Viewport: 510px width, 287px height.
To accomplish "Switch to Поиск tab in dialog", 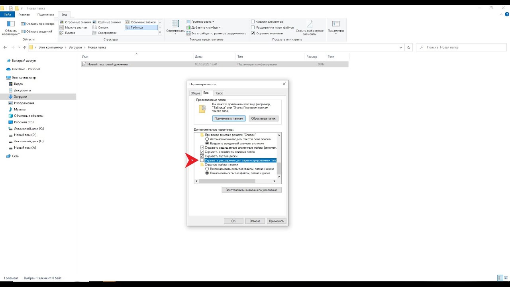I will pyautogui.click(x=219, y=93).
